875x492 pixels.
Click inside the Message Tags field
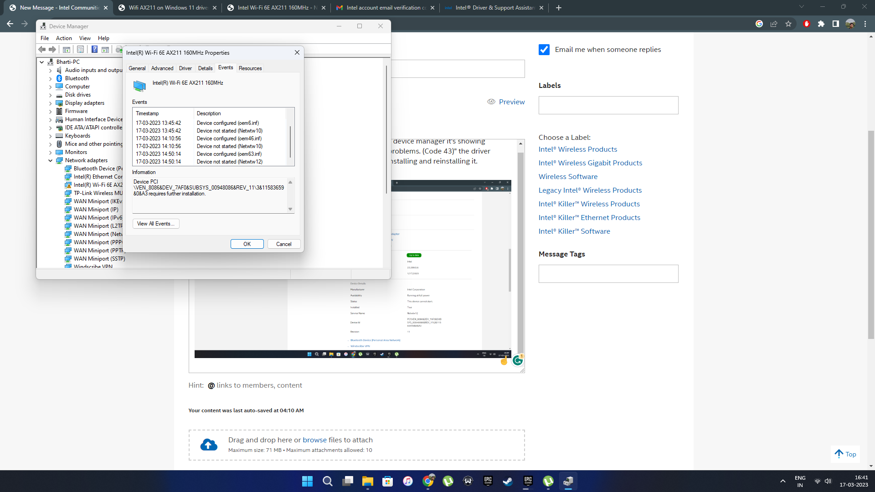[608, 274]
